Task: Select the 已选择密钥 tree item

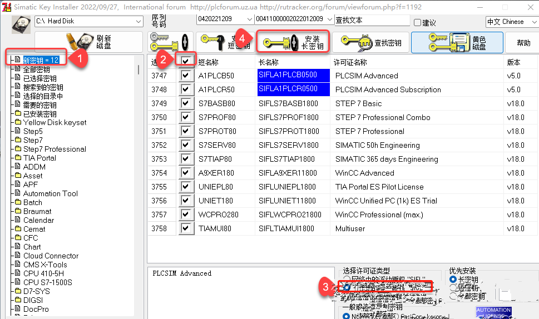Action: coord(39,78)
